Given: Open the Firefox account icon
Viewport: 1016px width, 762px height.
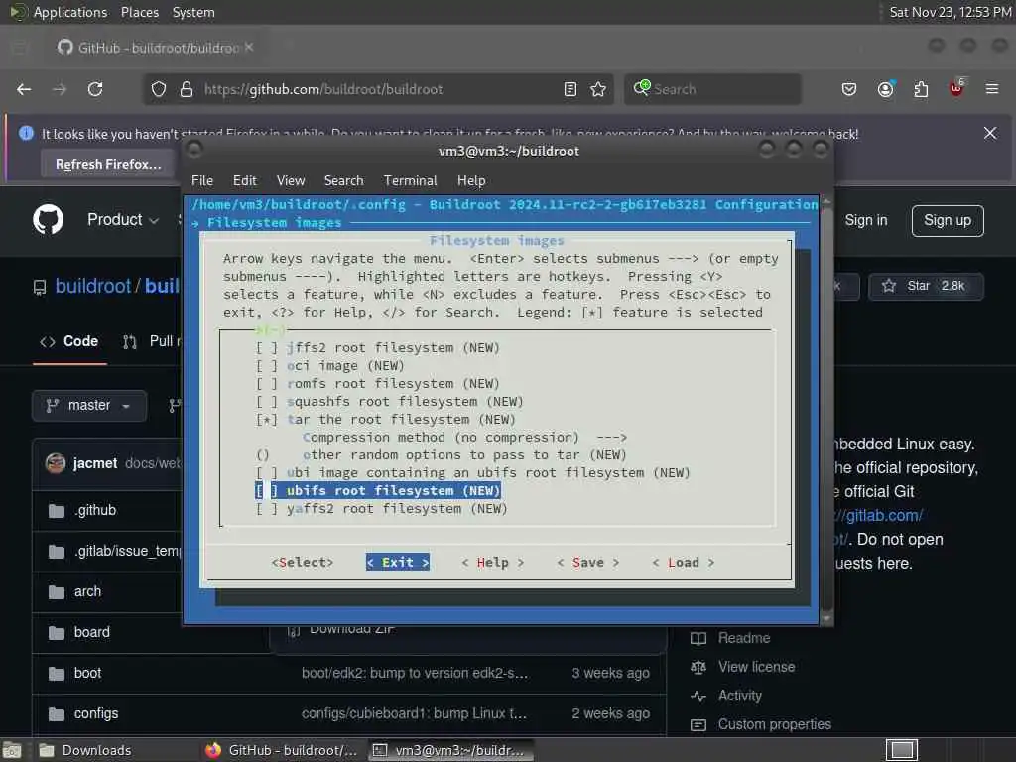Looking at the screenshot, I should [x=885, y=89].
